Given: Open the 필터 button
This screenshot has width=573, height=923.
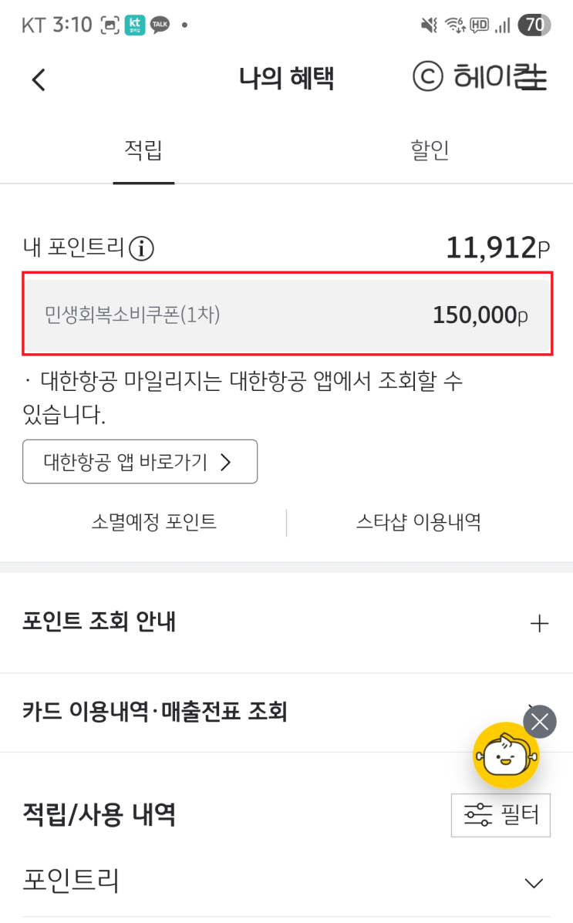Looking at the screenshot, I should tap(501, 814).
